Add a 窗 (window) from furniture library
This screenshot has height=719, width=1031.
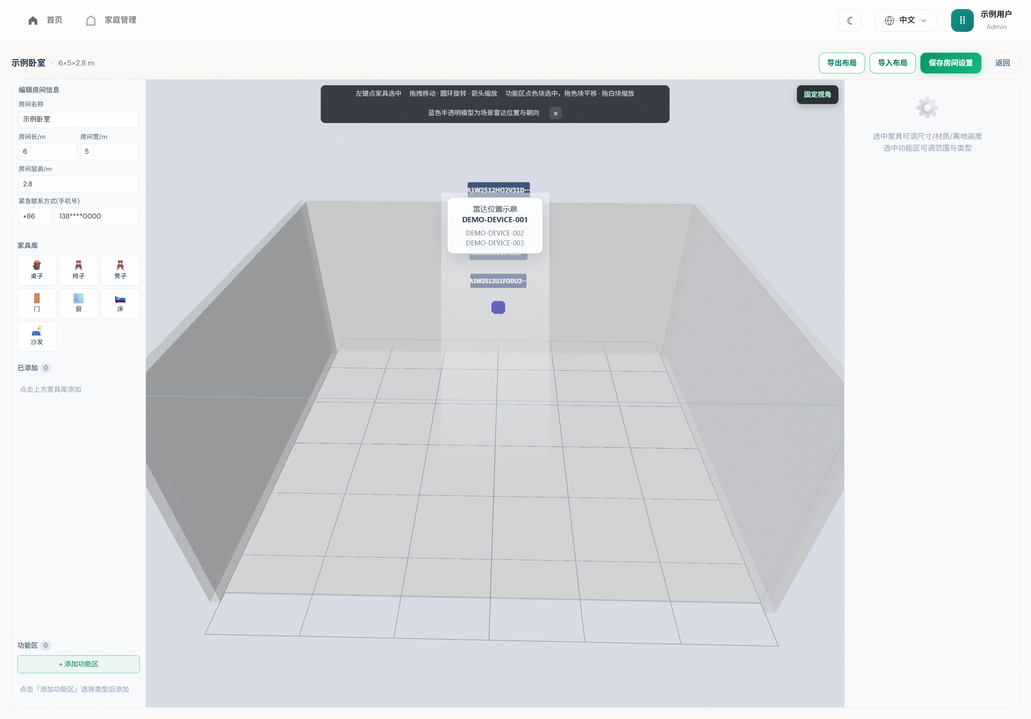tap(78, 303)
